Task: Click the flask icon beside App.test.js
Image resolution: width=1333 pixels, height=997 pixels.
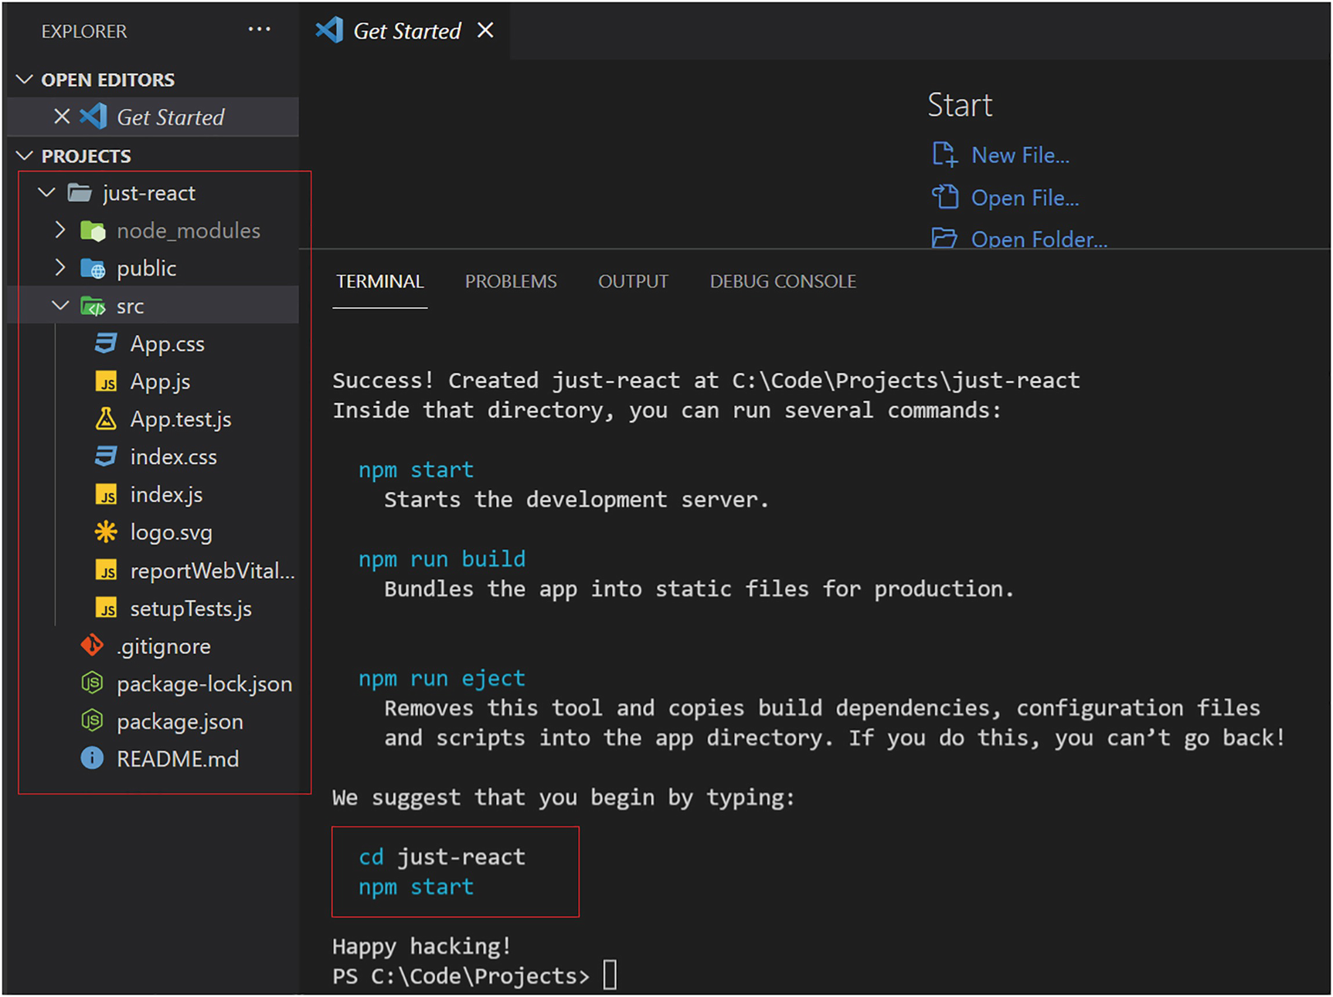Action: pos(106,419)
